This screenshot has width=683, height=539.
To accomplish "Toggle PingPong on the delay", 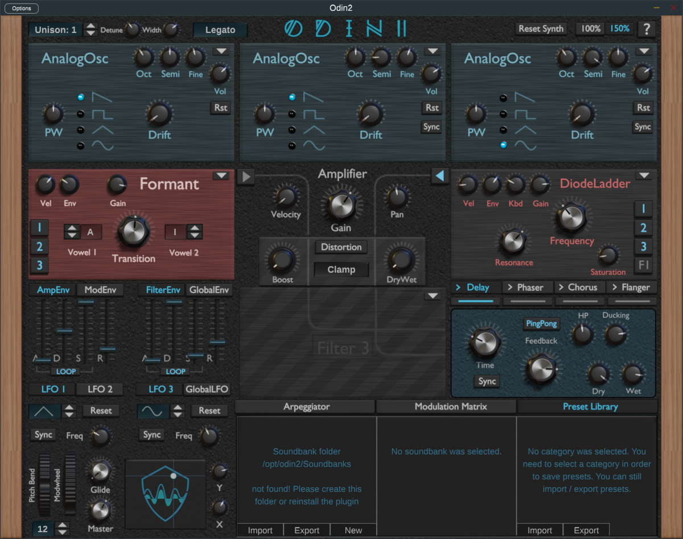I will coord(541,323).
